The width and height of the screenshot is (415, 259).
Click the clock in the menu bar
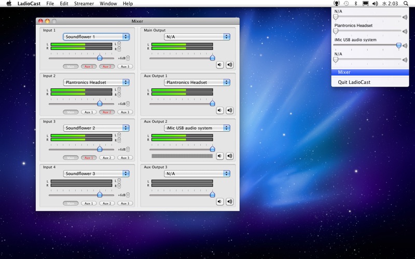point(390,4)
